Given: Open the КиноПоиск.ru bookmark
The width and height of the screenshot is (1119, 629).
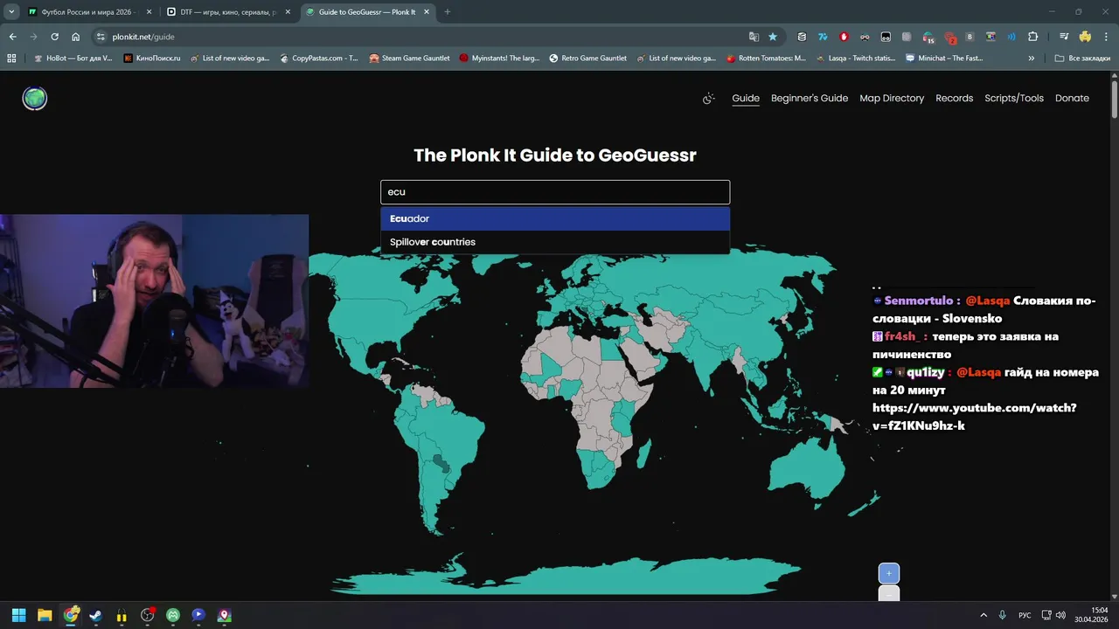Looking at the screenshot, I should [x=152, y=59].
